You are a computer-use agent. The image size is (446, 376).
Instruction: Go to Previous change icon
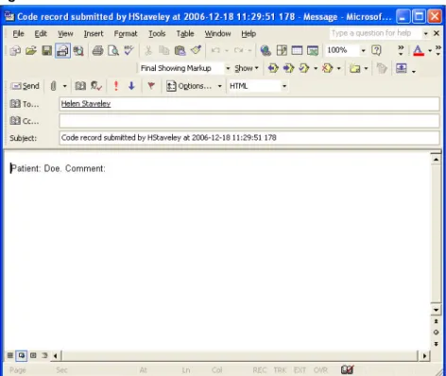click(273, 68)
